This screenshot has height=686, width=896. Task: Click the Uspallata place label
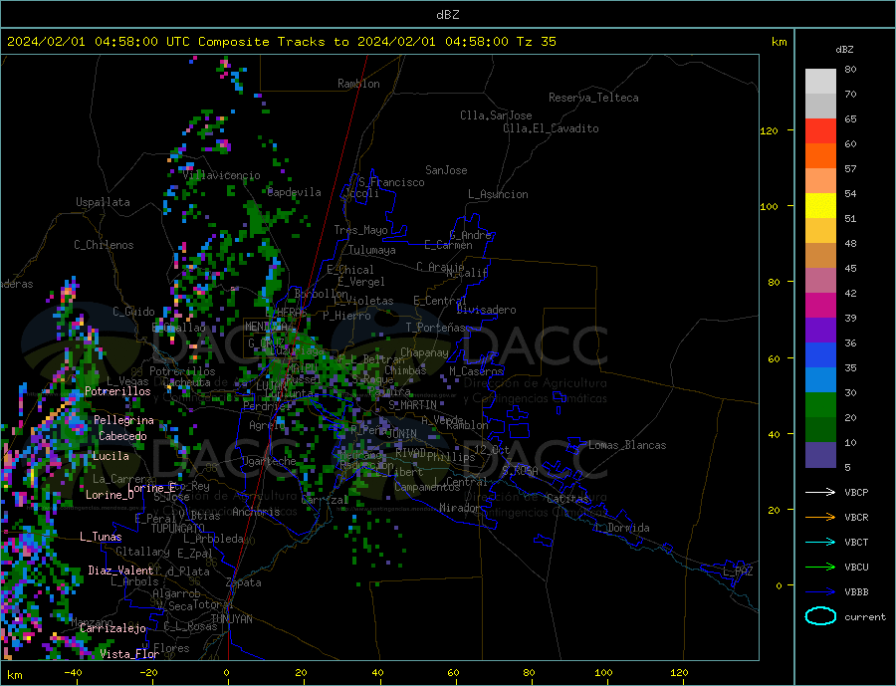click(103, 202)
